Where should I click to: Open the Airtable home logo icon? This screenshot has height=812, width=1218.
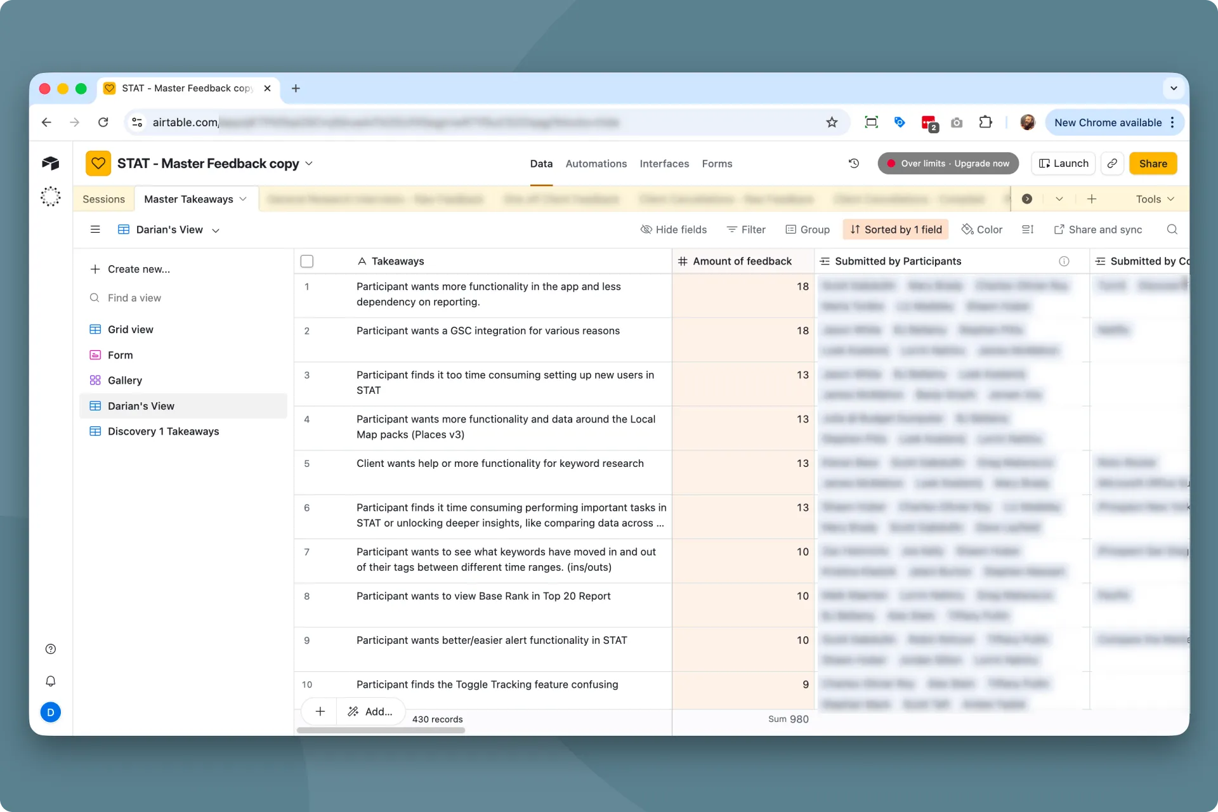click(x=51, y=163)
